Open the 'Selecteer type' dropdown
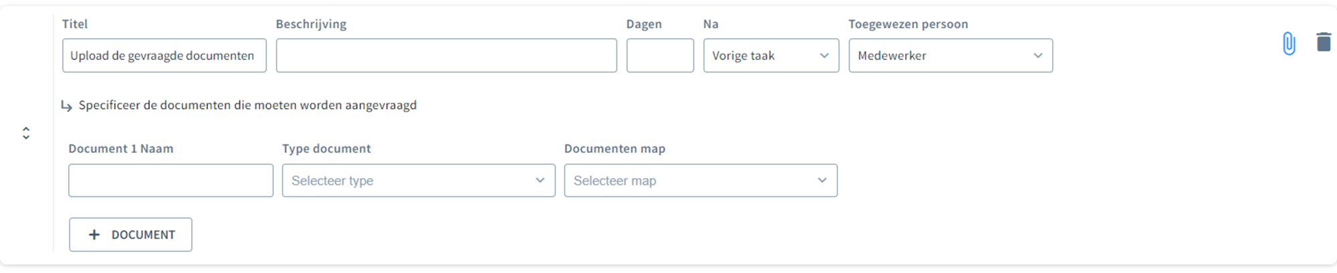Image resolution: width=1337 pixels, height=273 pixels. [x=418, y=180]
